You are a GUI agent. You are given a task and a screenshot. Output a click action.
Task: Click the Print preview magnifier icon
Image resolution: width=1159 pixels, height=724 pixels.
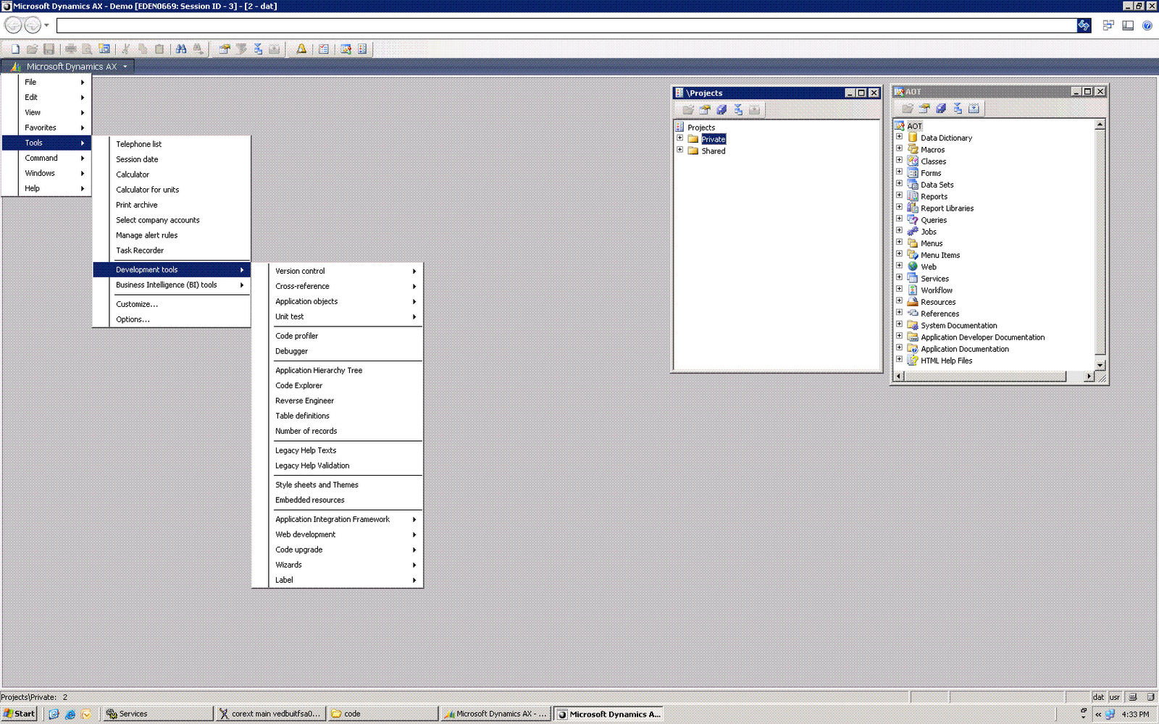coord(87,49)
